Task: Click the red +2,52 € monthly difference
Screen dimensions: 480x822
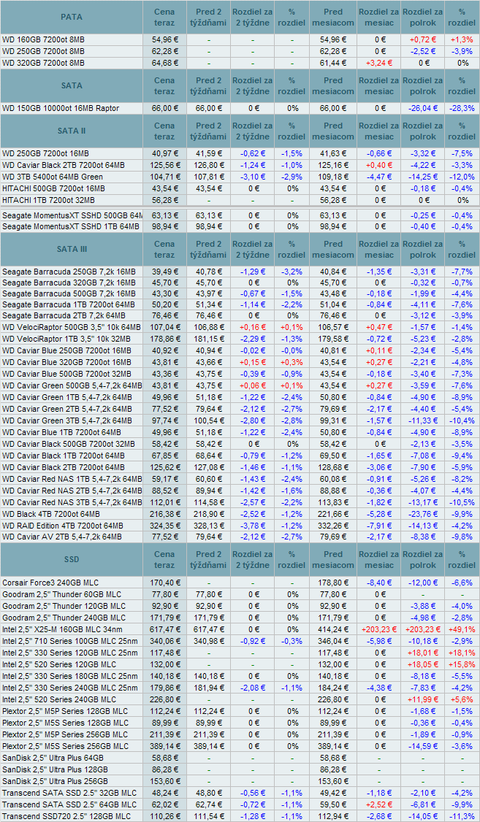Action: (x=378, y=804)
